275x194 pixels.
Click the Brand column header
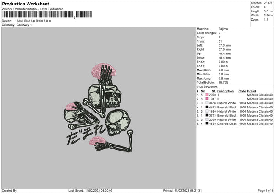click(x=252, y=91)
